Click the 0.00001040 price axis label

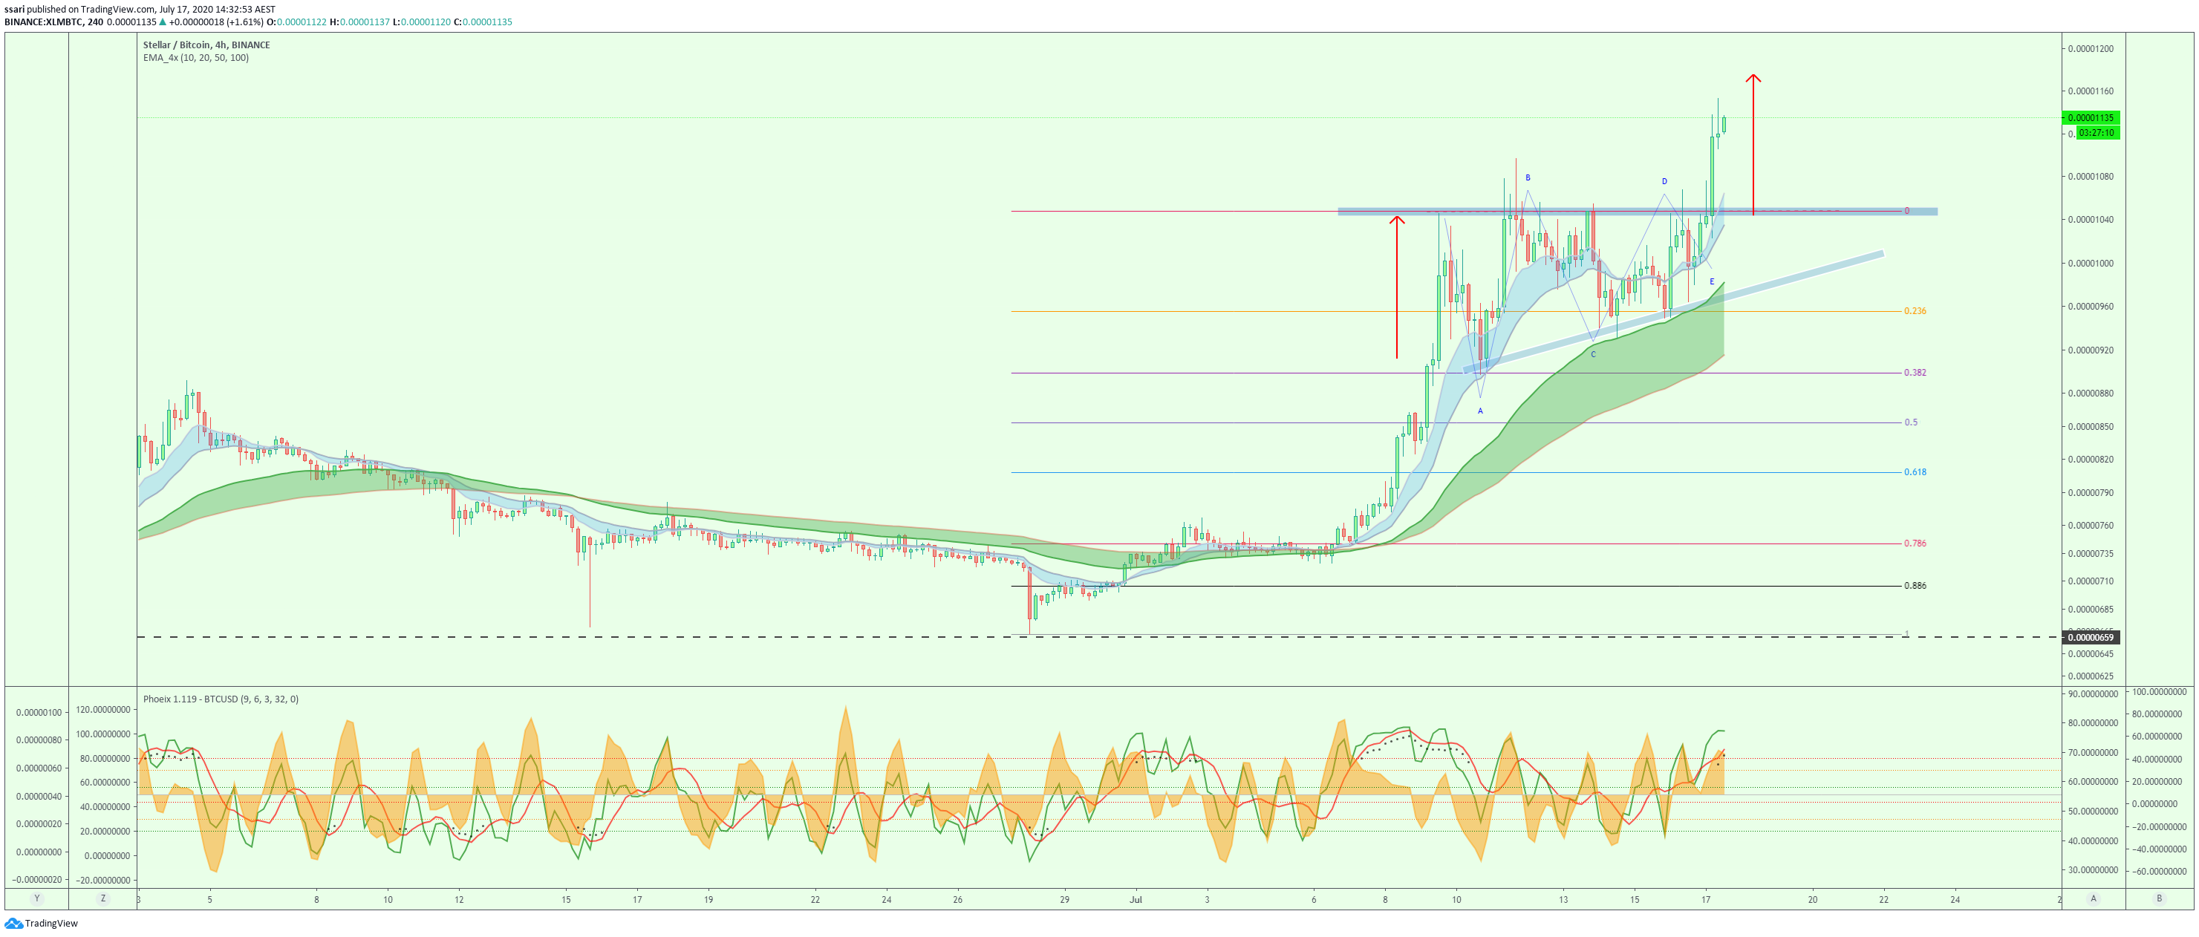pos(2091,219)
